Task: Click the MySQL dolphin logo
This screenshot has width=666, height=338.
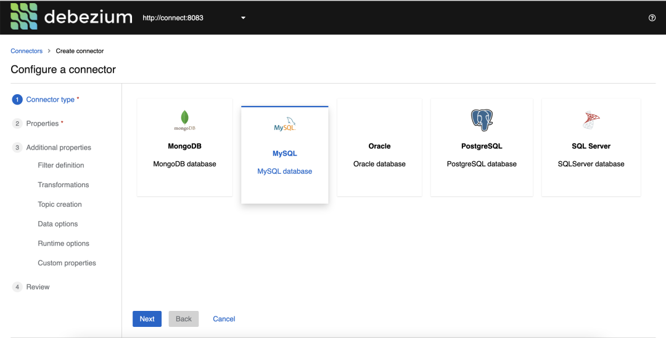Action: click(x=284, y=124)
